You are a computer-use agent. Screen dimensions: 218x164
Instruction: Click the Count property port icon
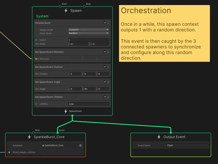36,40
